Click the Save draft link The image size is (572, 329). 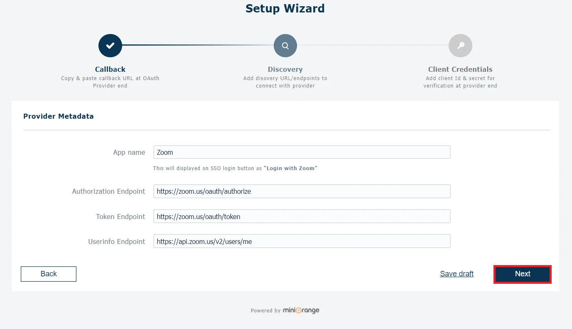point(457,274)
